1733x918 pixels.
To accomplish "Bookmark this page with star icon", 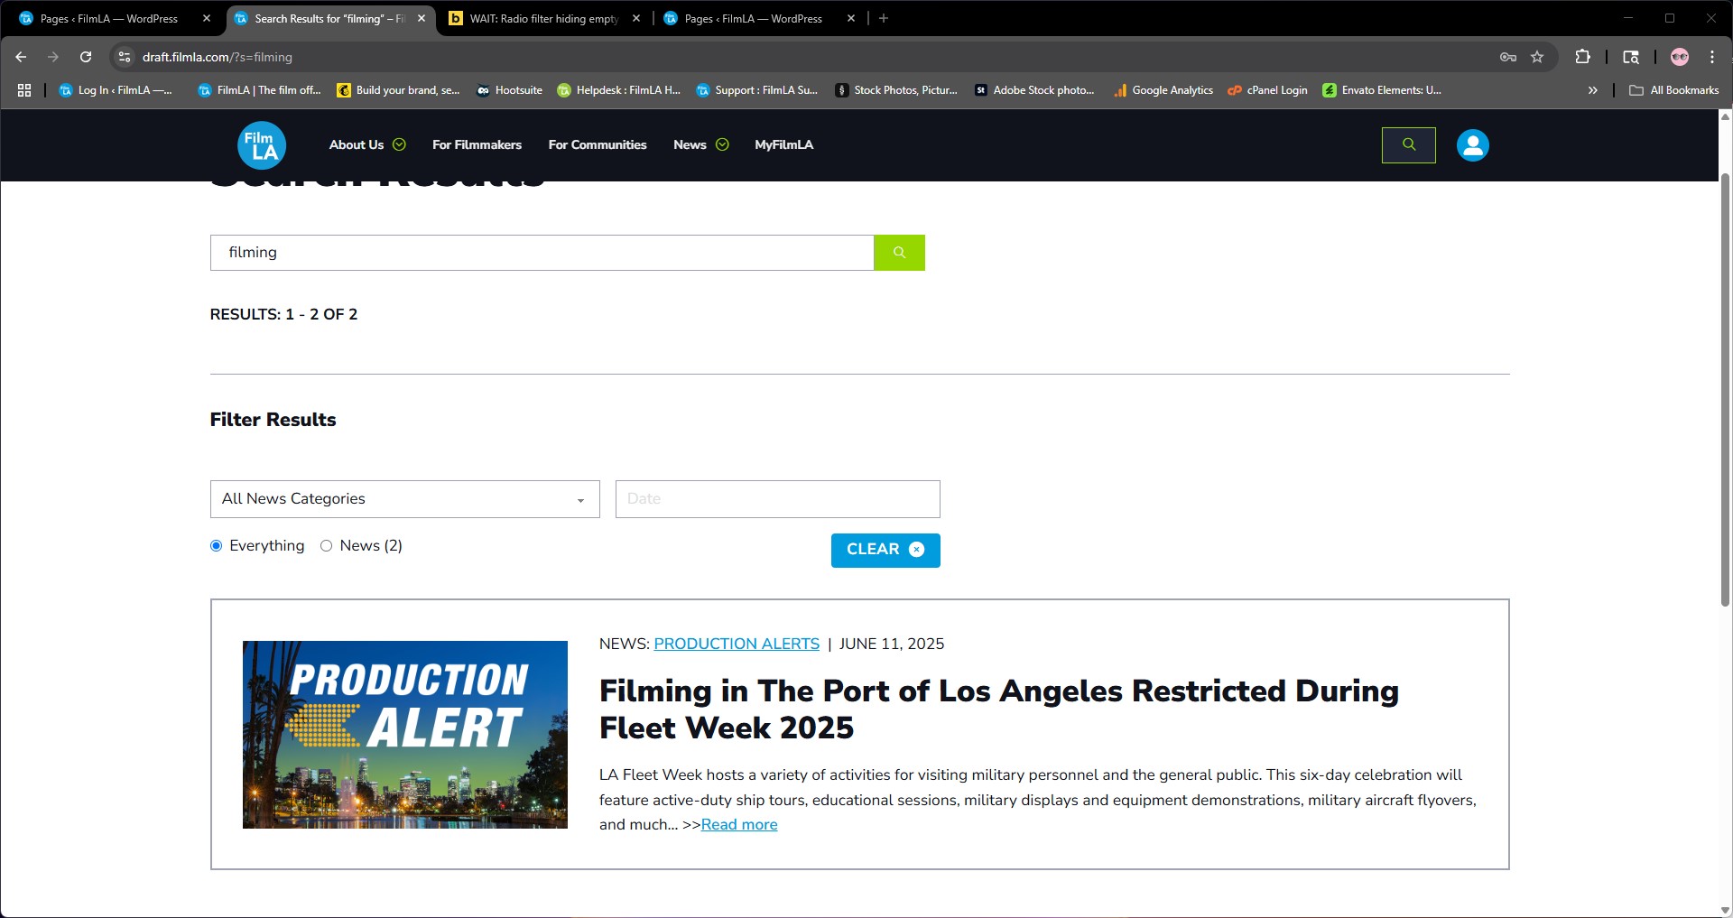I will click(1537, 57).
